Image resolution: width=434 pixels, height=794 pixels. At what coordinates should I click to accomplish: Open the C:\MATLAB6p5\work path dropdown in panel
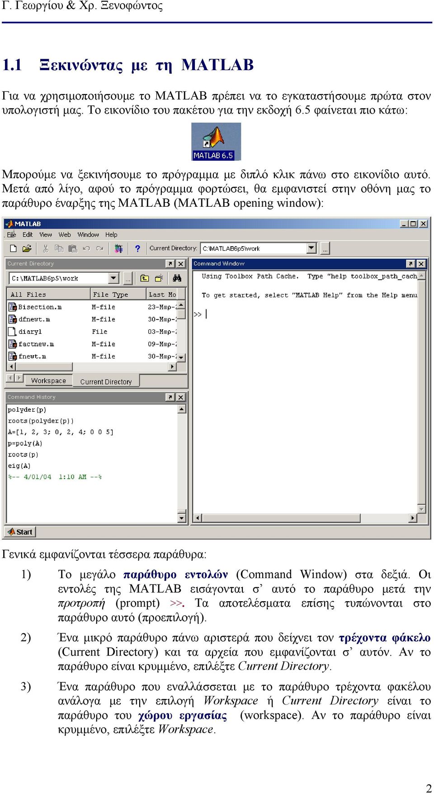pyautogui.click(x=113, y=278)
